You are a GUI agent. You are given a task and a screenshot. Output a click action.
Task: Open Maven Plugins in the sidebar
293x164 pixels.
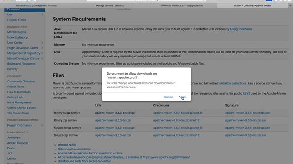(16, 32)
